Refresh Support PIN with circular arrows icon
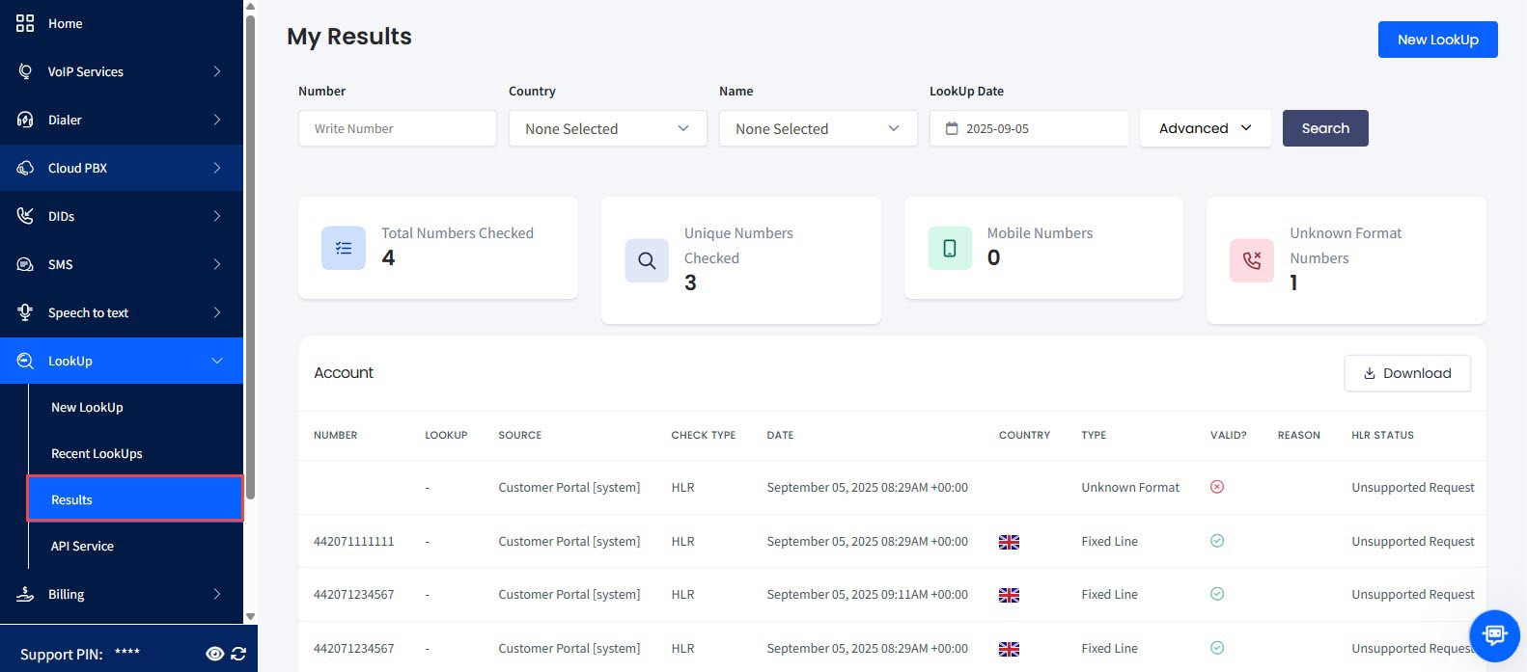 238,654
